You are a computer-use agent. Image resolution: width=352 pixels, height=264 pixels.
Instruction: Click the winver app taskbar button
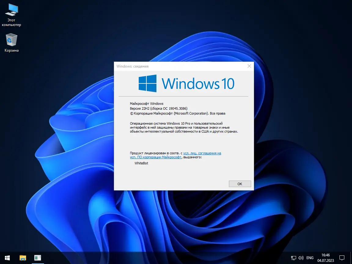click(x=38, y=258)
